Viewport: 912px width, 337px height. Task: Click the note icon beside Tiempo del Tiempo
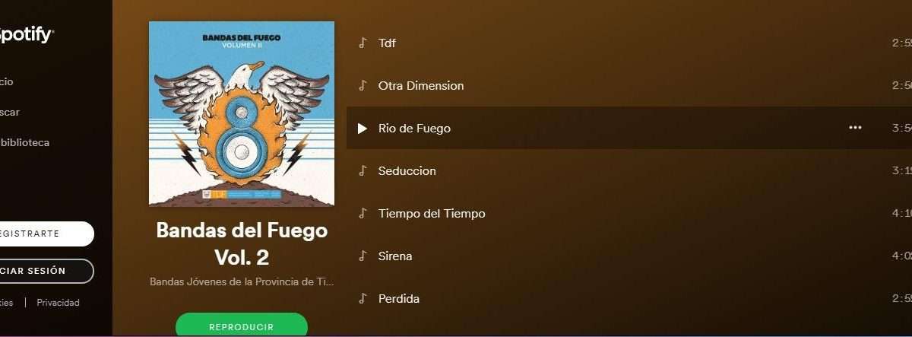tap(363, 213)
